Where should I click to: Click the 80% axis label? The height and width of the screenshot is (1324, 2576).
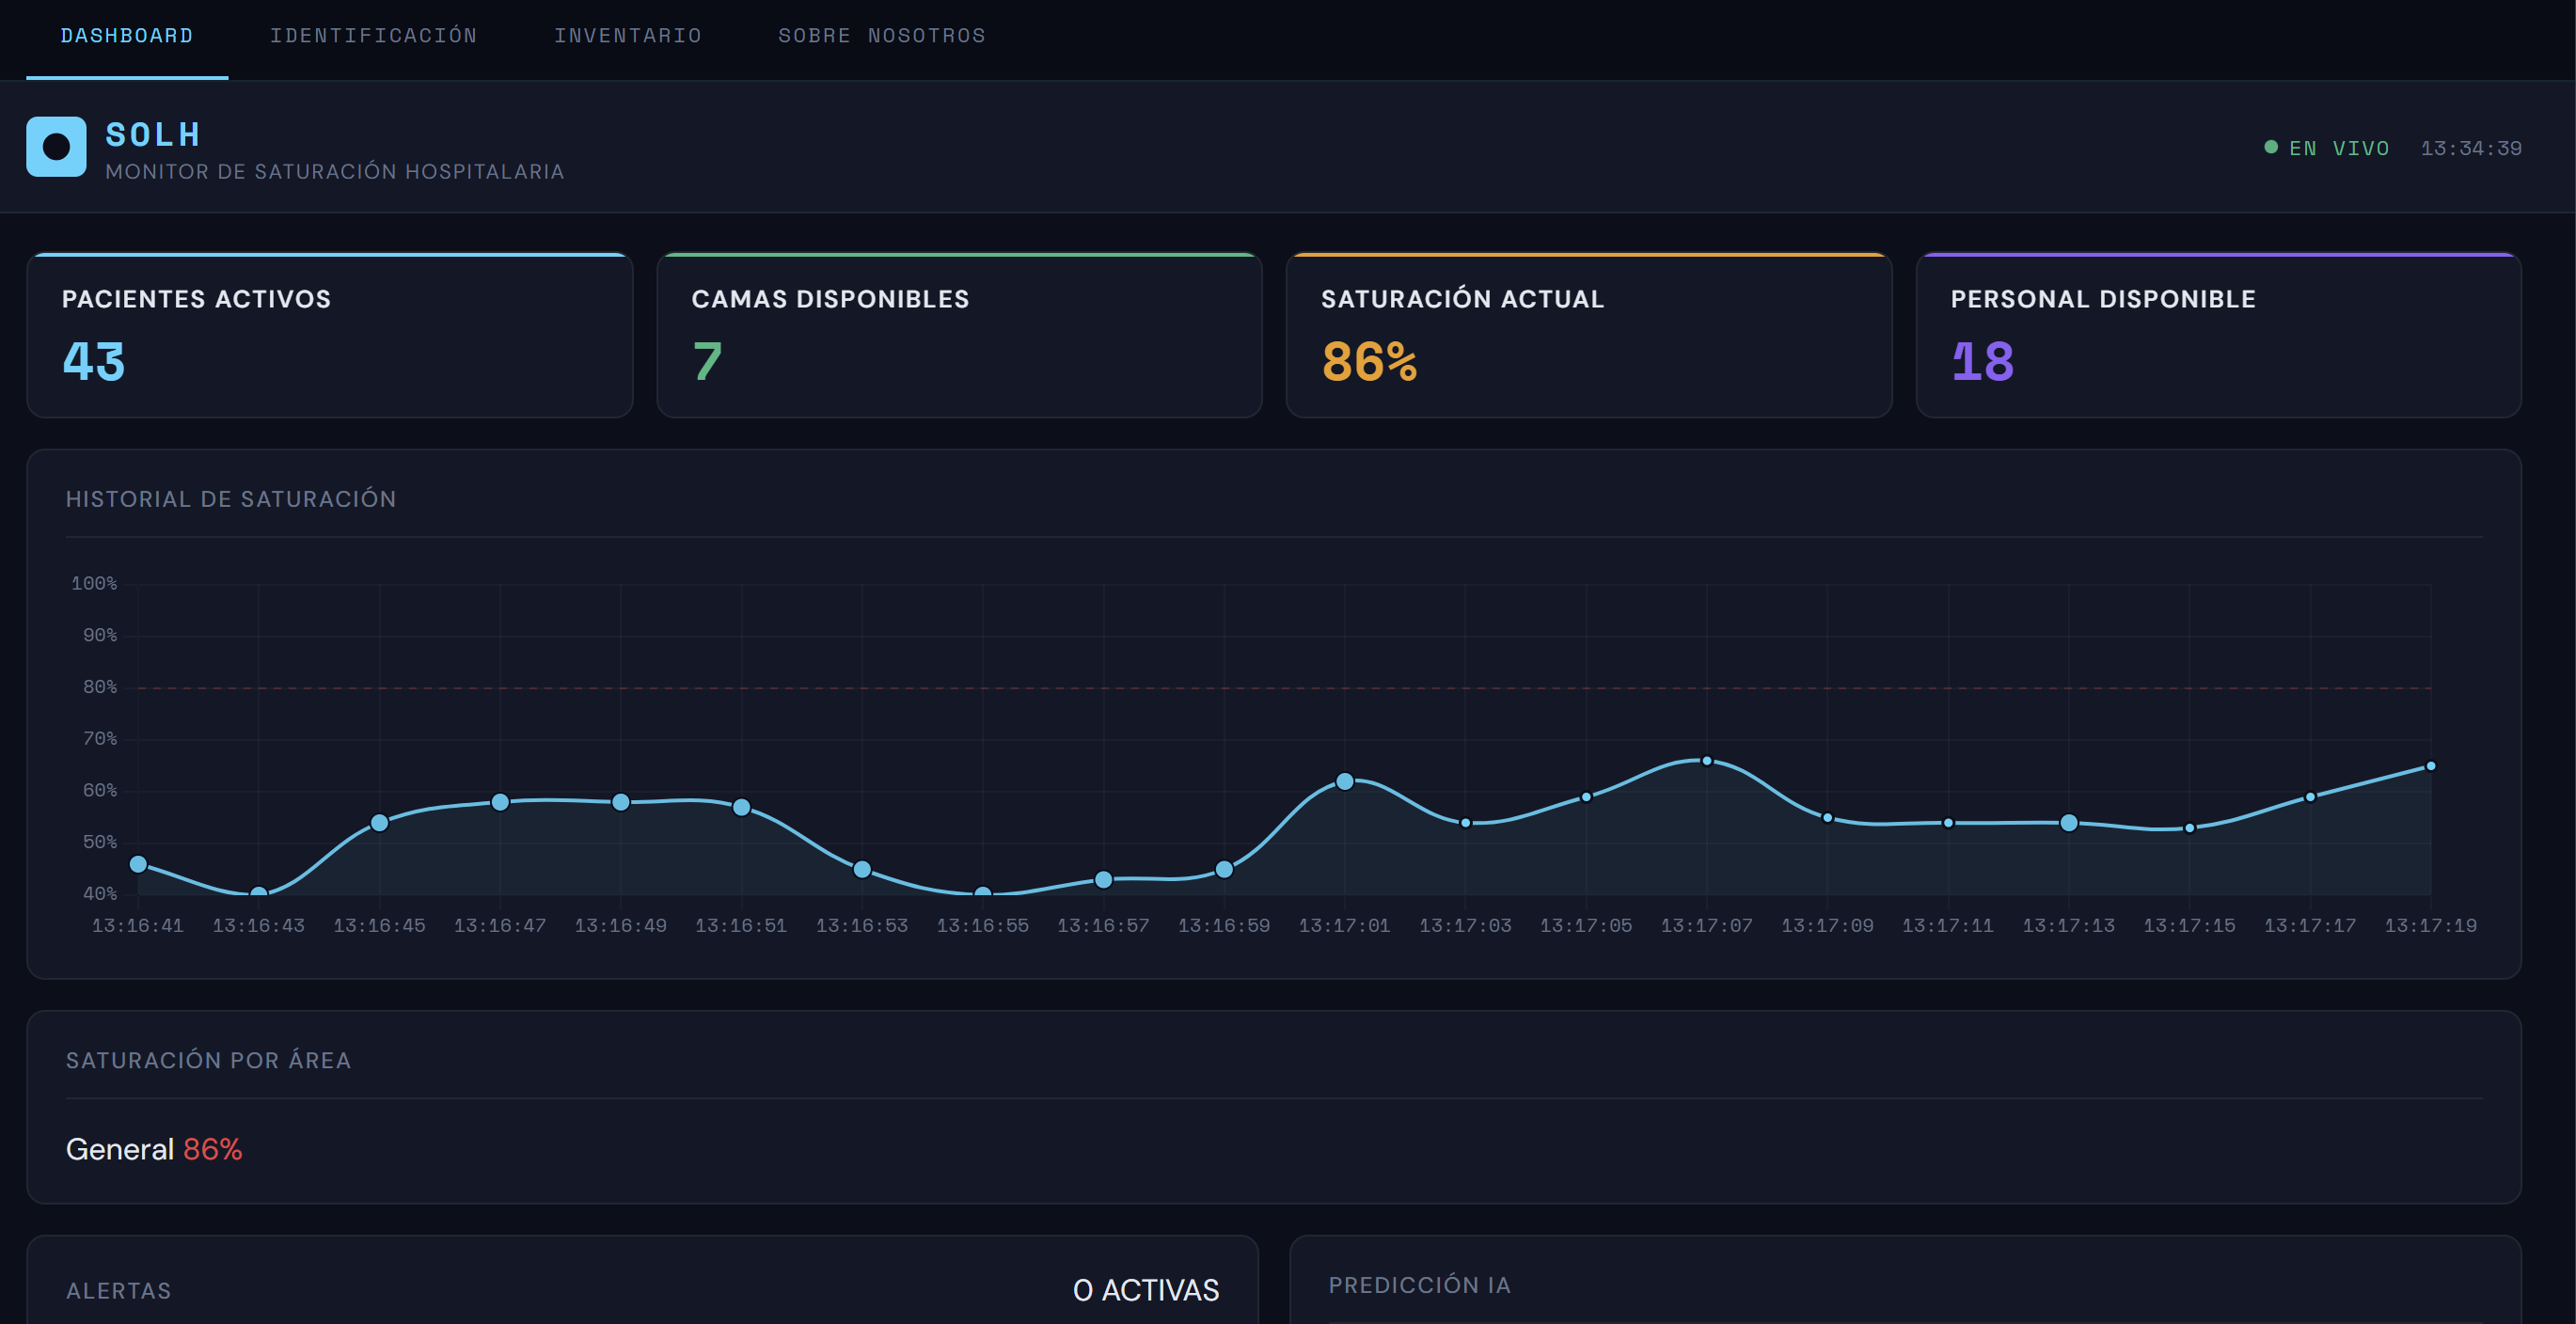(x=100, y=687)
